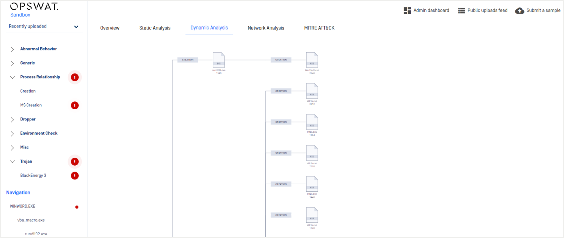Click the Submit a sample link
Viewport: 564px width, 238px height.
[x=543, y=10]
